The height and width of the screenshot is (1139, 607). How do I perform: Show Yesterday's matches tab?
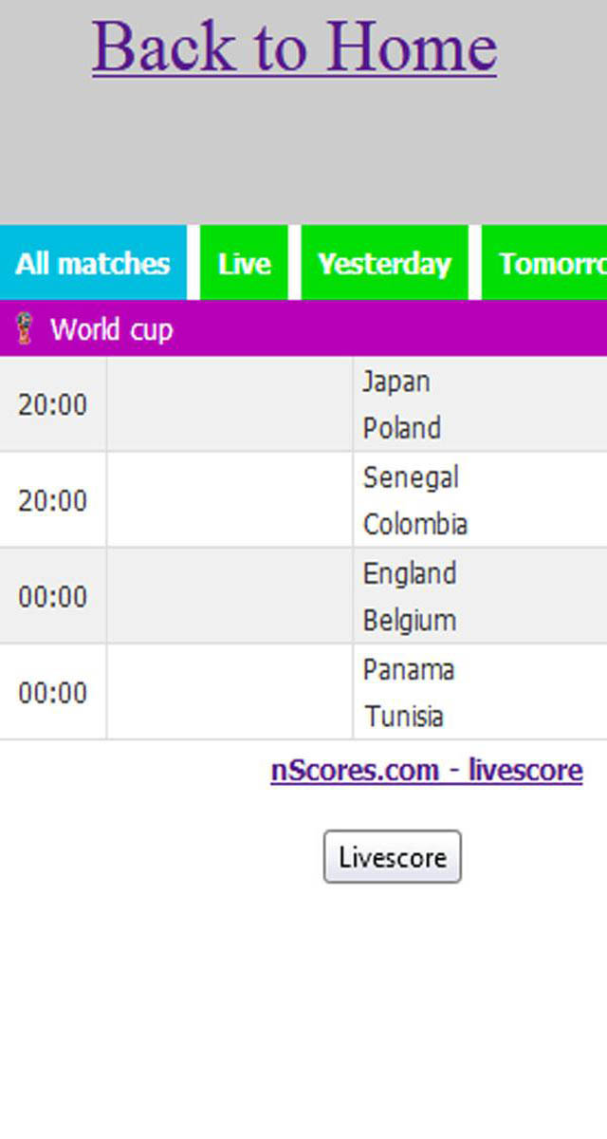point(384,263)
